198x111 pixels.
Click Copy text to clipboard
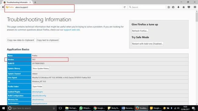click(x=48, y=40)
